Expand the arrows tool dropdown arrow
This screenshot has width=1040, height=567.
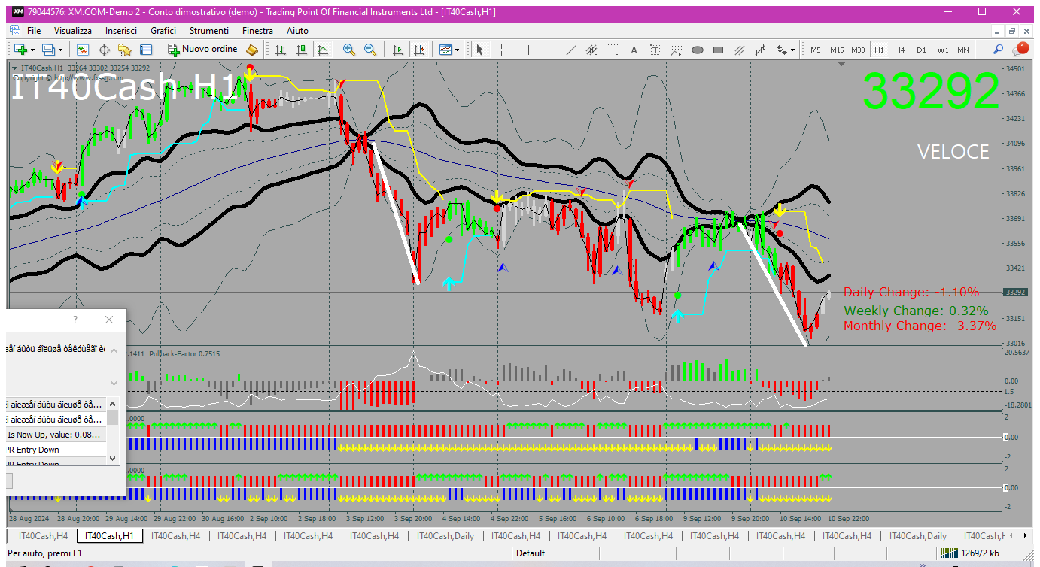point(792,50)
